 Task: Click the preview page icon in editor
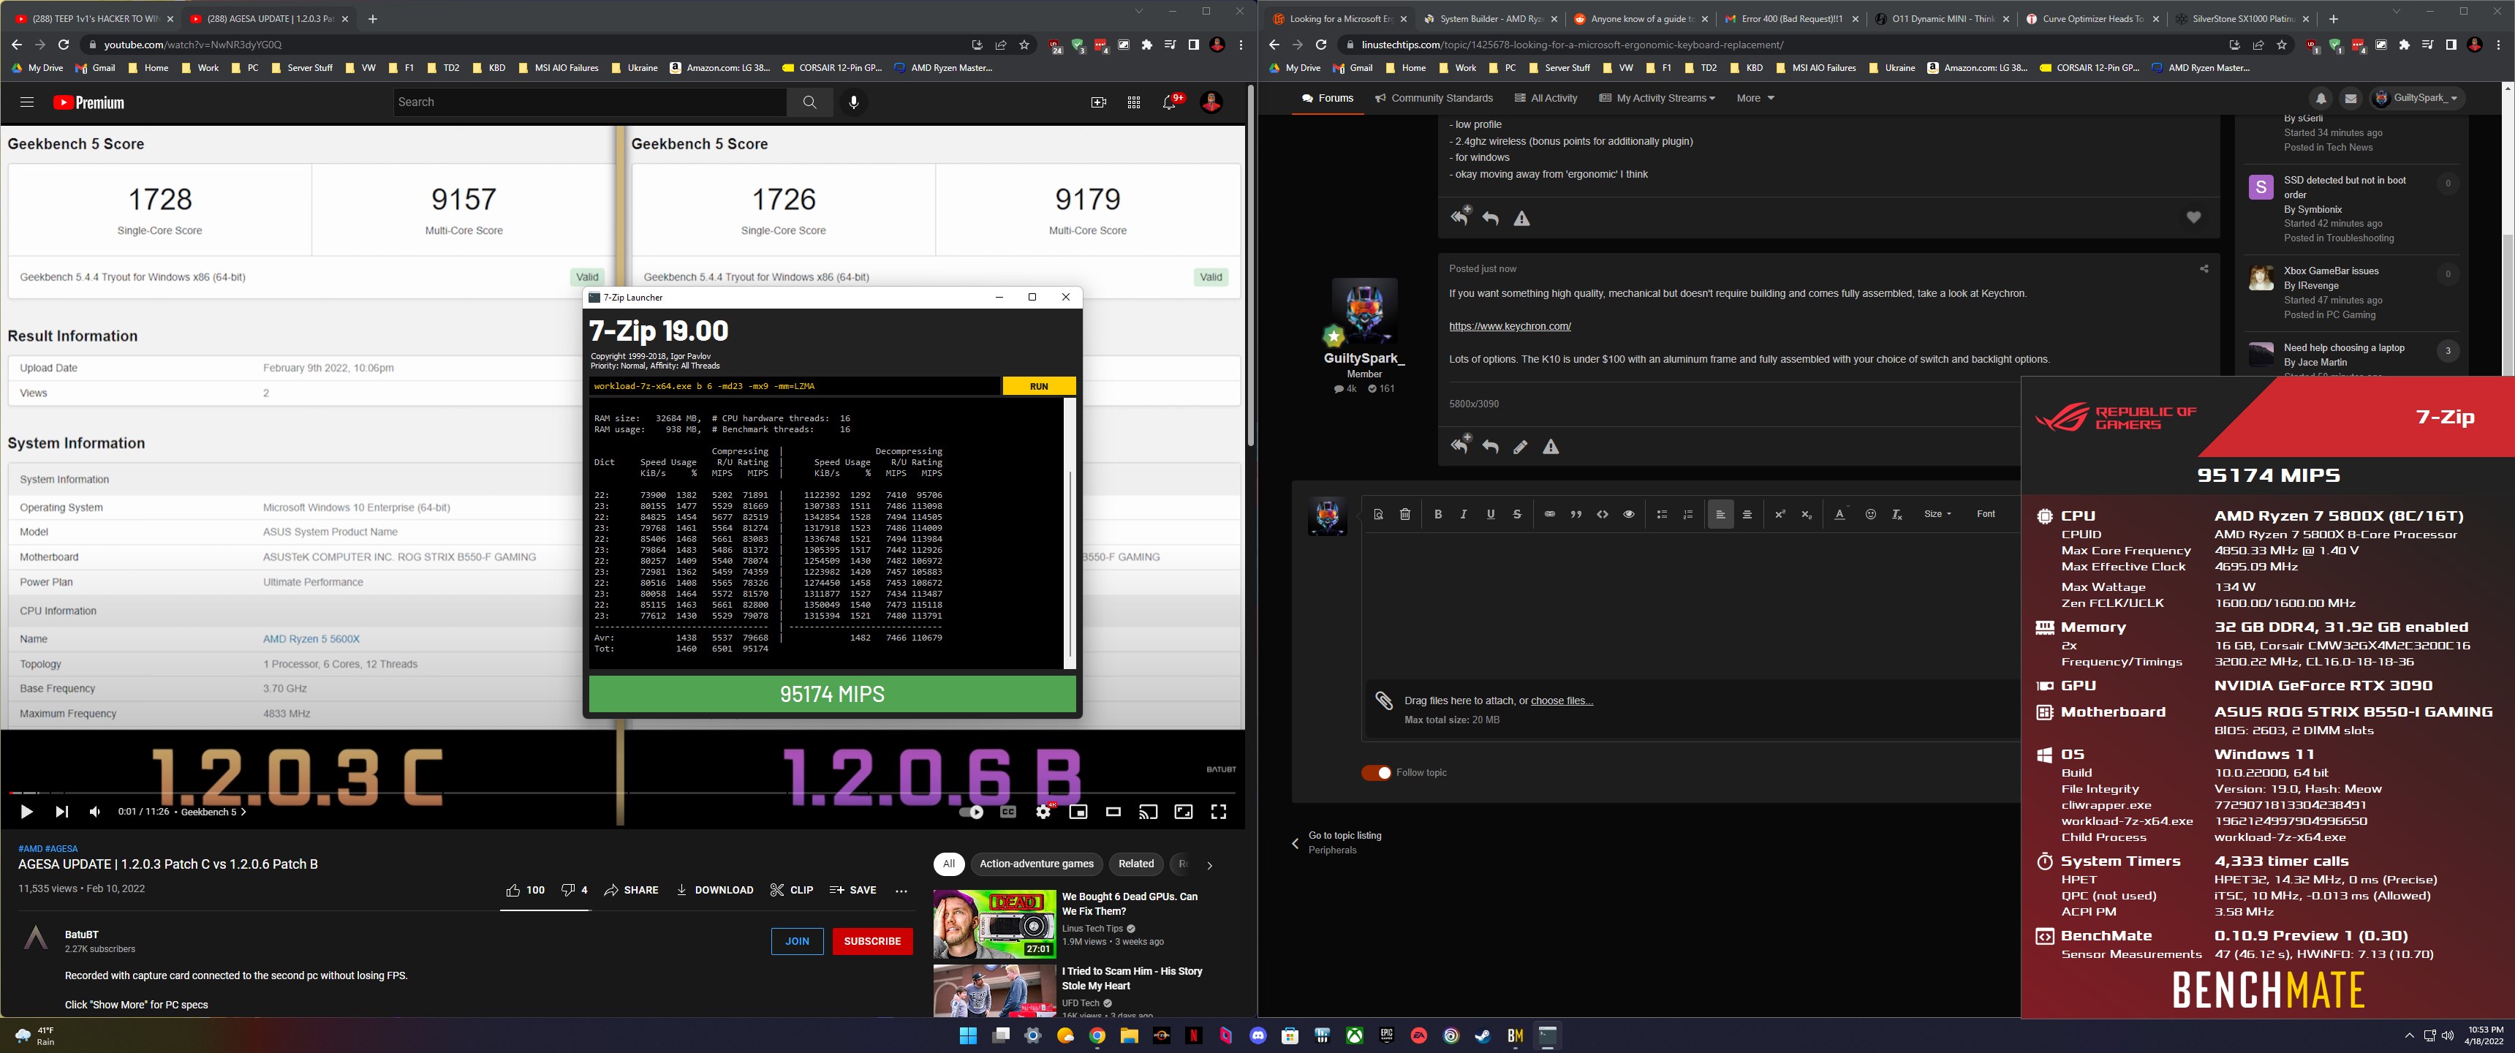click(1379, 514)
